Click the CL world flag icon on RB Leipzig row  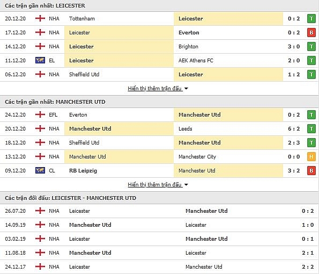[40, 170]
